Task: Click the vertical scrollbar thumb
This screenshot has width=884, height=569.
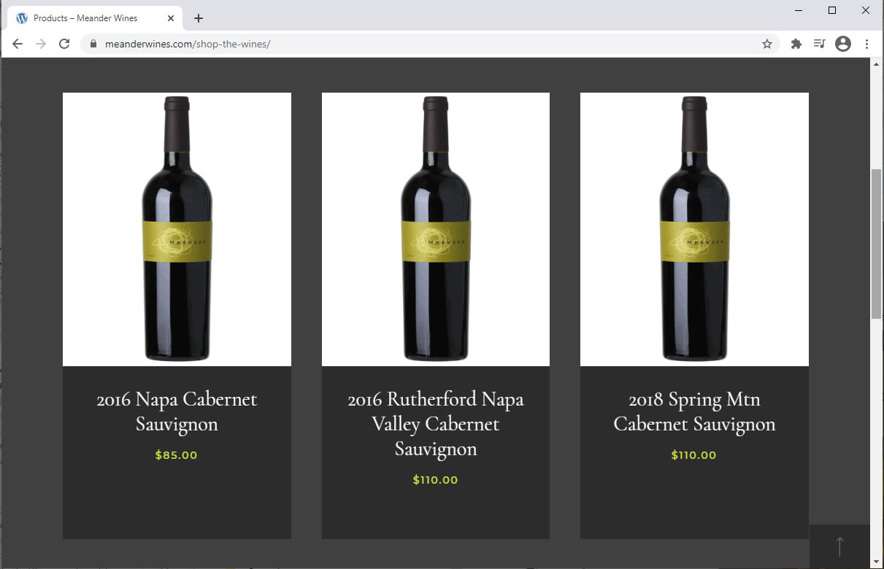Action: click(x=876, y=243)
